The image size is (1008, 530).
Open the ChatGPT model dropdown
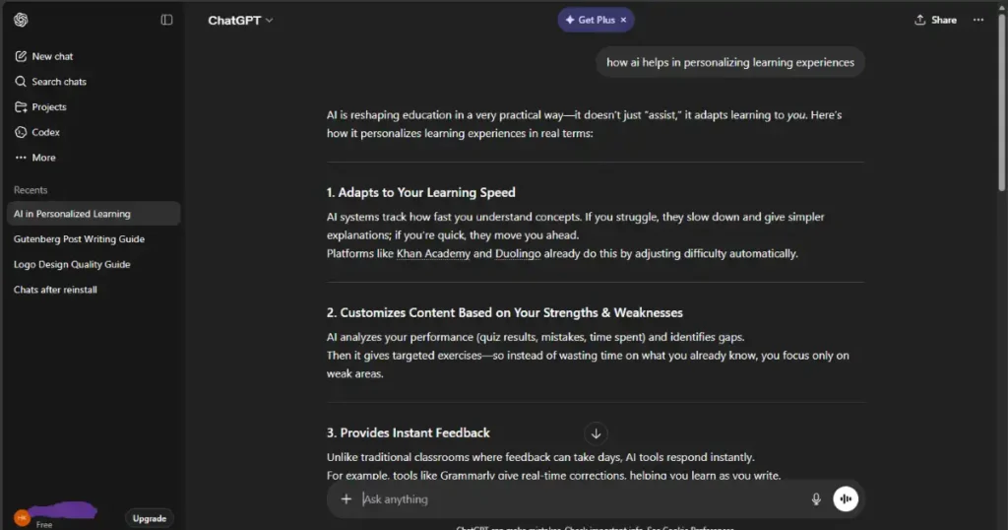[x=240, y=21]
